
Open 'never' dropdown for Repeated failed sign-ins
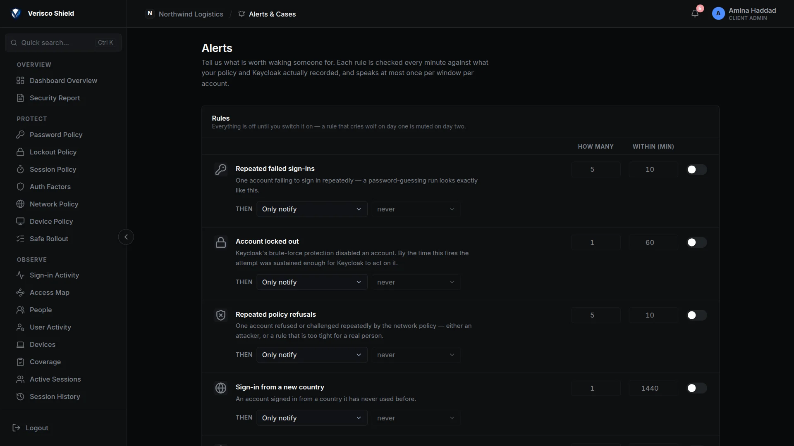[416, 209]
